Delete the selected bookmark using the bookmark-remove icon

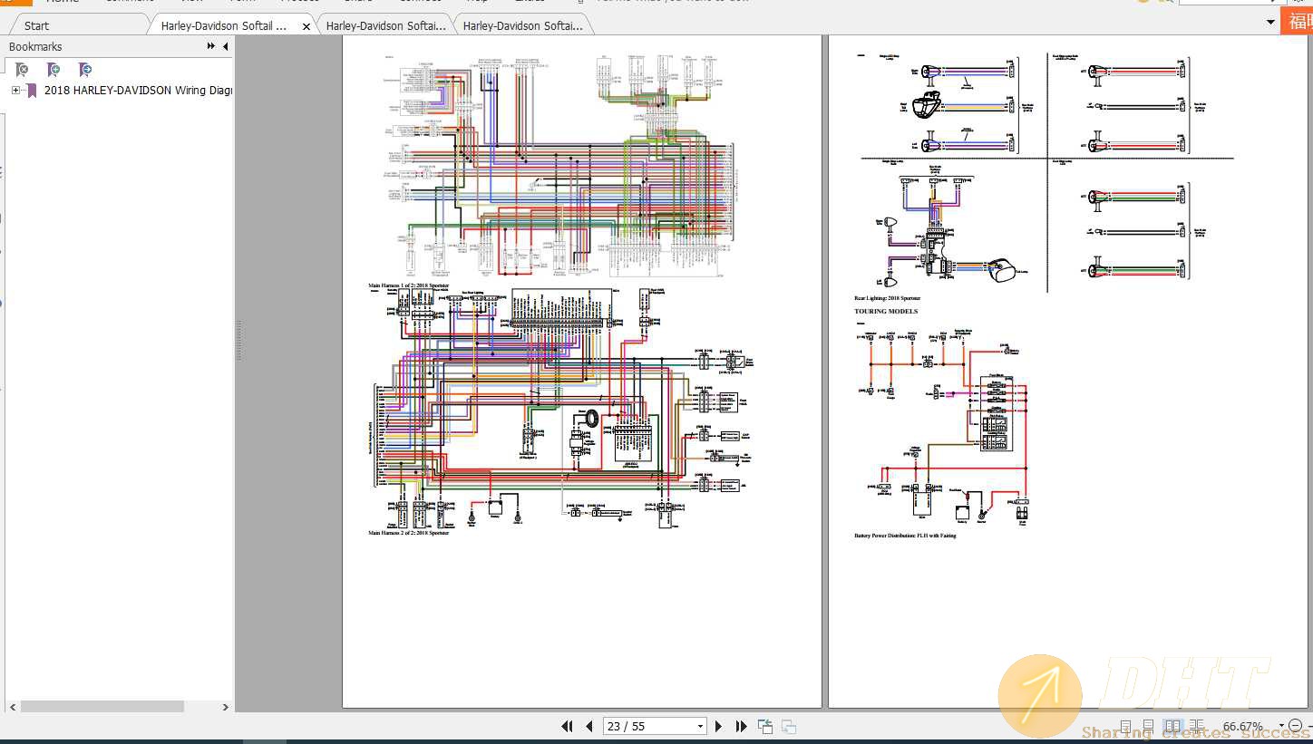click(22, 70)
